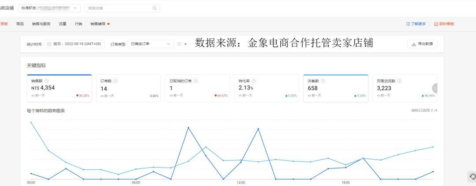
Task: Toggle the 销售额 metric card
Action: [x=59, y=89]
